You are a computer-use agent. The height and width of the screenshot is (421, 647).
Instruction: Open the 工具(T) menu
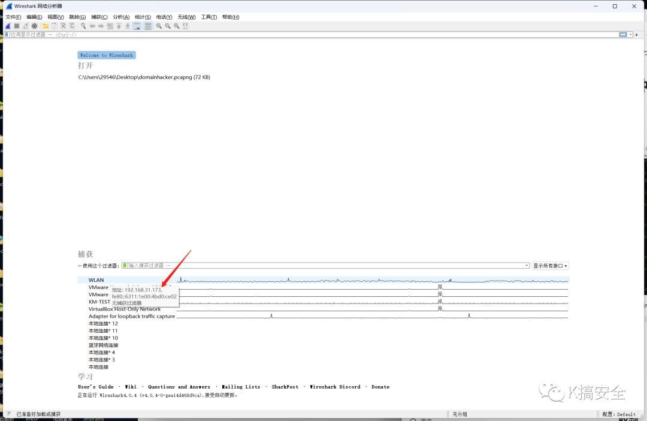click(x=209, y=17)
